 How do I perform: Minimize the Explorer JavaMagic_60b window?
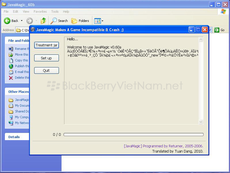(x=212, y=5)
